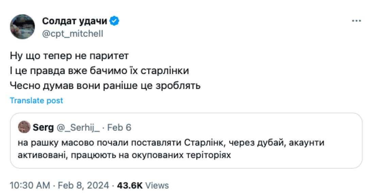
Task: Click quoted text line starting "на рашку масово"
Action: click(171, 143)
